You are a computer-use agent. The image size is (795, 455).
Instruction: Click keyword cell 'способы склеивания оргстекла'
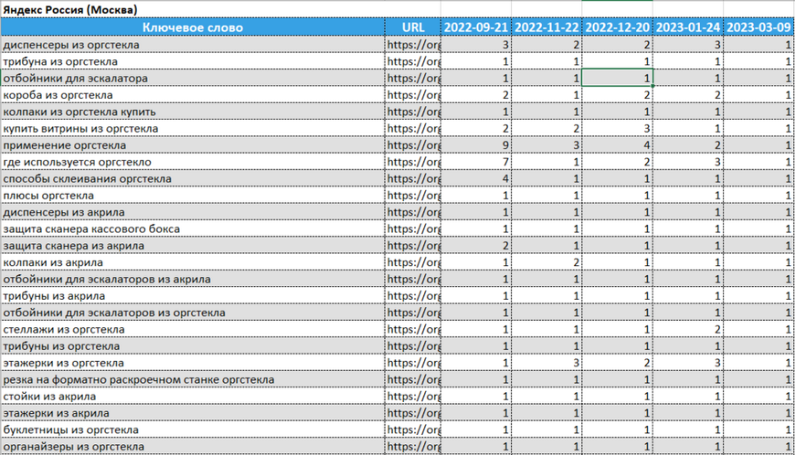[x=192, y=179]
